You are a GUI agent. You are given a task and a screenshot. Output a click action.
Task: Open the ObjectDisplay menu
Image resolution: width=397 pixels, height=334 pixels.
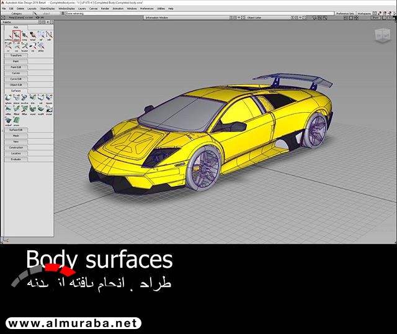[x=47, y=9]
